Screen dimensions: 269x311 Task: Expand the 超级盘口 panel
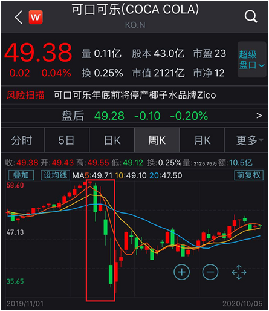(x=251, y=59)
